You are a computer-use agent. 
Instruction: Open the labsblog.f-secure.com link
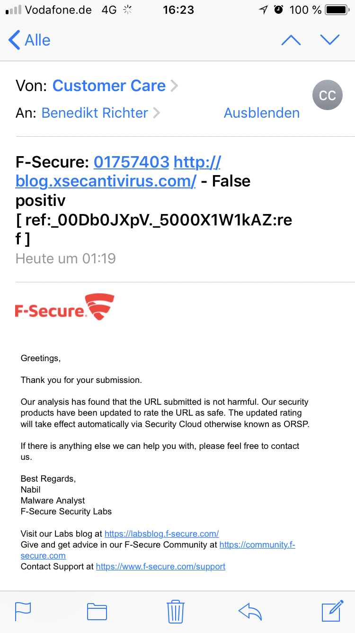click(161, 534)
